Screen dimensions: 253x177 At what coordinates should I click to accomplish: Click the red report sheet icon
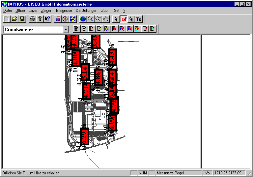(145, 29)
